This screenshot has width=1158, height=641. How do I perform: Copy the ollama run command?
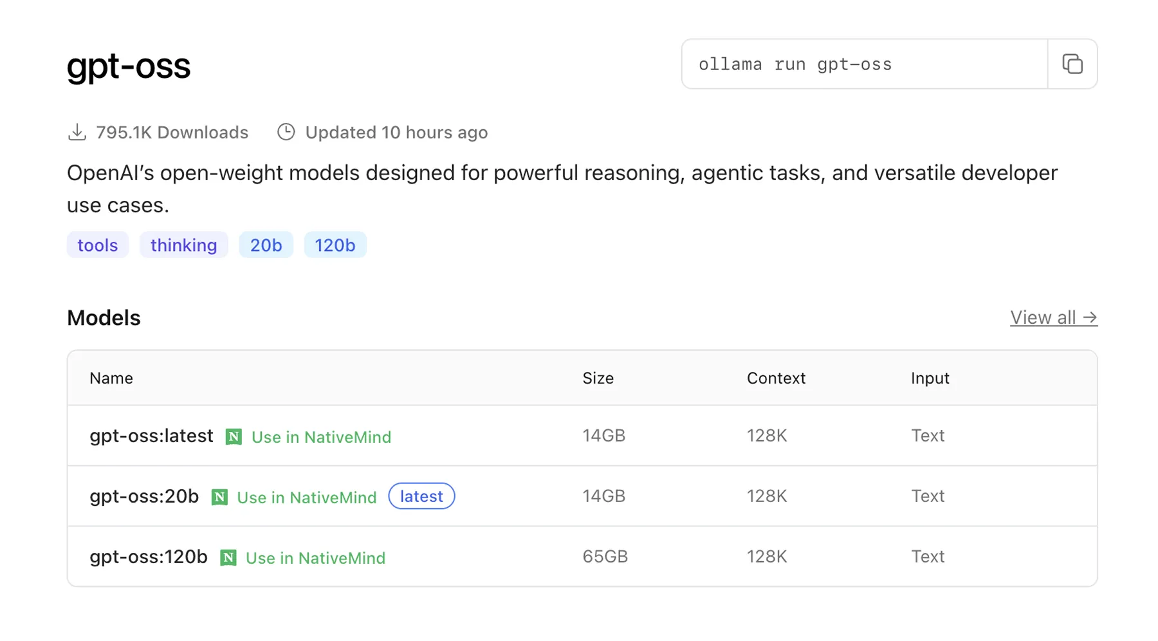(x=1072, y=64)
